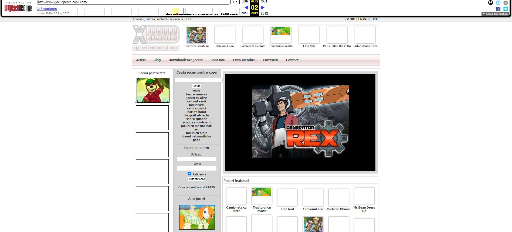Go to next capture with right arrow
The image size is (512, 232).
click(x=262, y=8)
